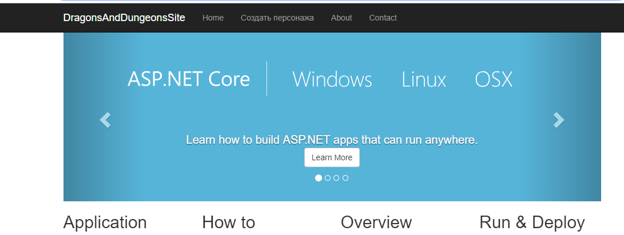
Task: Click the Windows label in the banner
Action: [332, 79]
